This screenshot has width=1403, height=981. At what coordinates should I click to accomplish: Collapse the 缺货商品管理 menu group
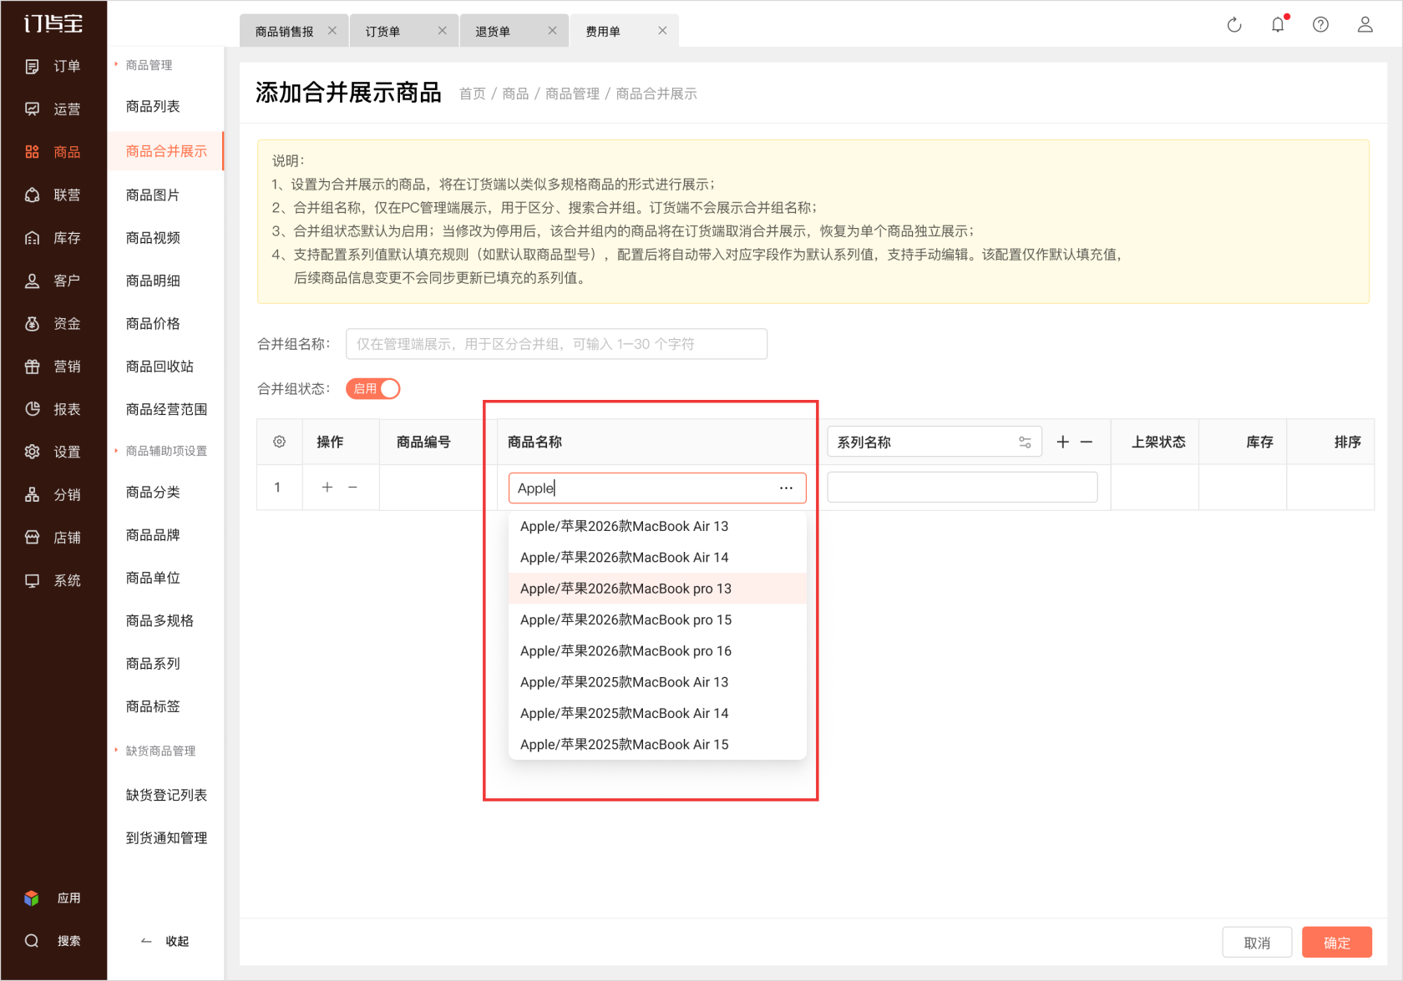coord(155,751)
